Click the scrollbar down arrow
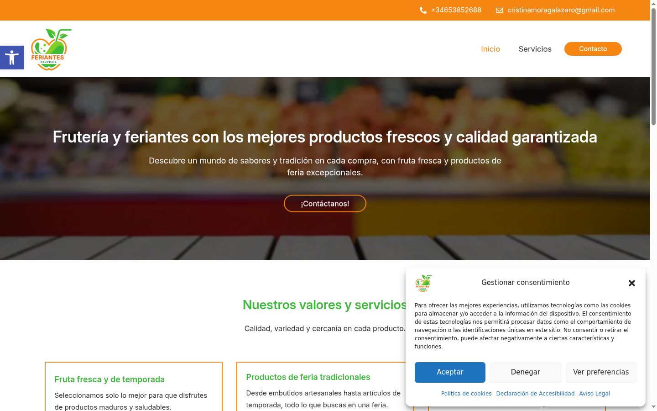This screenshot has width=657, height=411. pyautogui.click(x=653, y=407)
